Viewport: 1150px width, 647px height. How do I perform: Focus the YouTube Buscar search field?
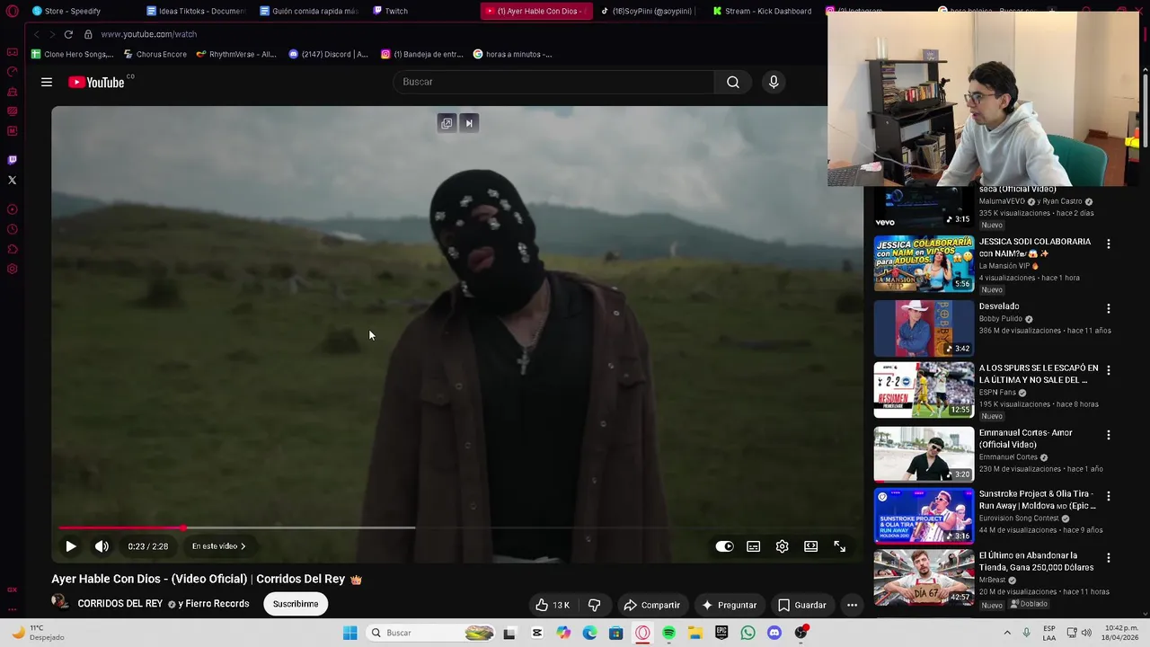point(553,82)
